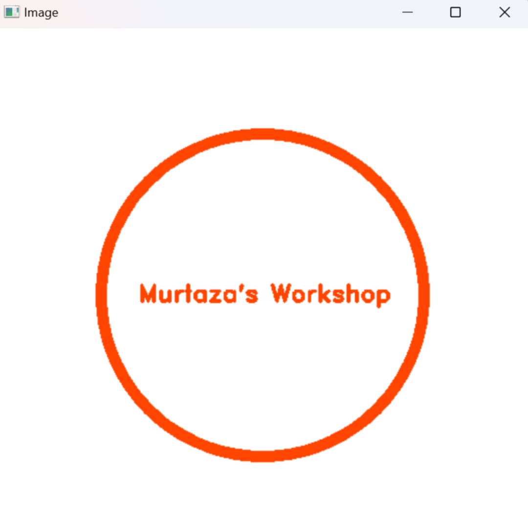Maximize the Image window
The height and width of the screenshot is (519, 528).
[456, 12]
